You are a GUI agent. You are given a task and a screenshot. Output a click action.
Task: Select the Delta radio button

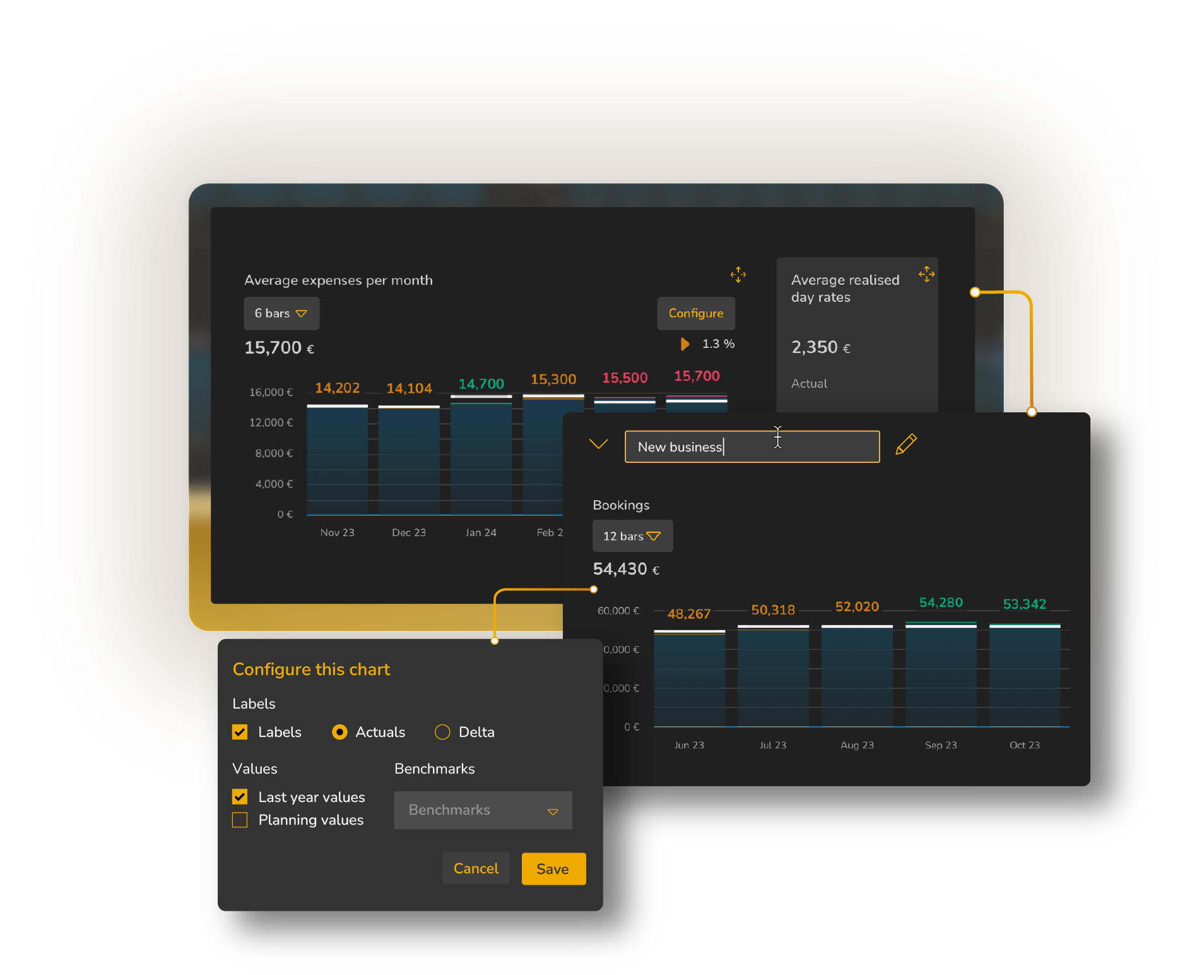[x=442, y=732]
